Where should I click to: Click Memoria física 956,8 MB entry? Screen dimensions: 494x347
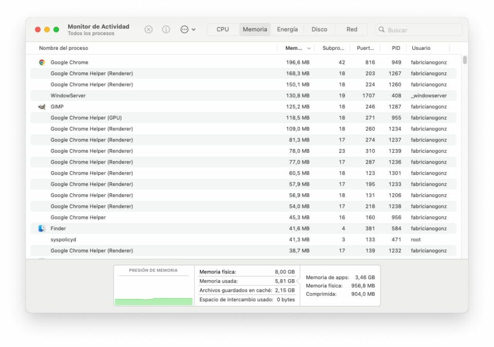pos(340,286)
